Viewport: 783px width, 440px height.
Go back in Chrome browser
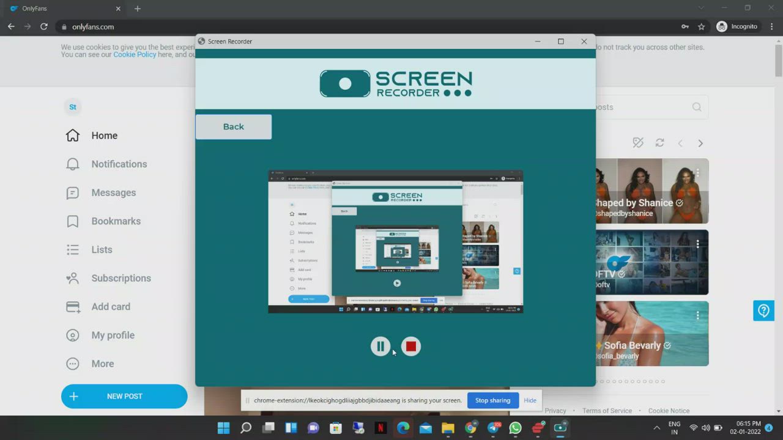[x=11, y=27]
